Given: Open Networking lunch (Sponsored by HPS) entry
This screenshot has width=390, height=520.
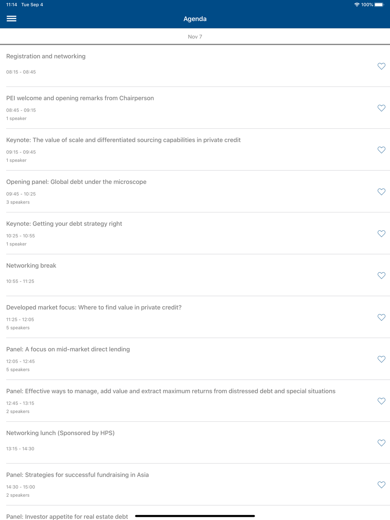Looking at the screenshot, I should coord(195,442).
